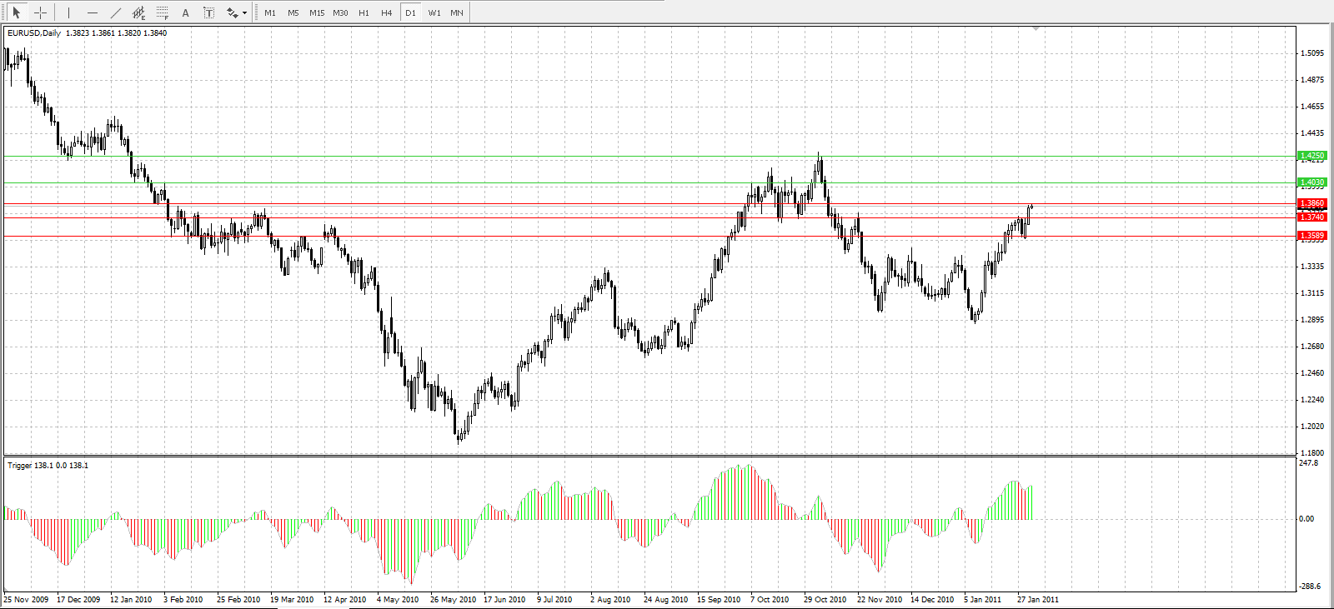The width and height of the screenshot is (1334, 609).
Task: Click the D1 daily timeframe button
Action: click(x=410, y=12)
